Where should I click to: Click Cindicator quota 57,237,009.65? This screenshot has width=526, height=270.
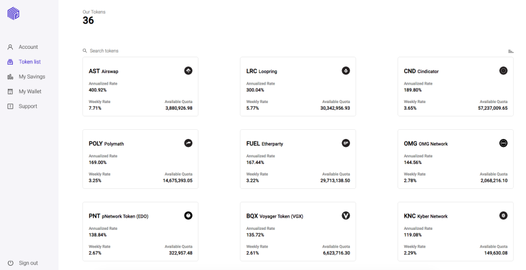click(x=493, y=108)
